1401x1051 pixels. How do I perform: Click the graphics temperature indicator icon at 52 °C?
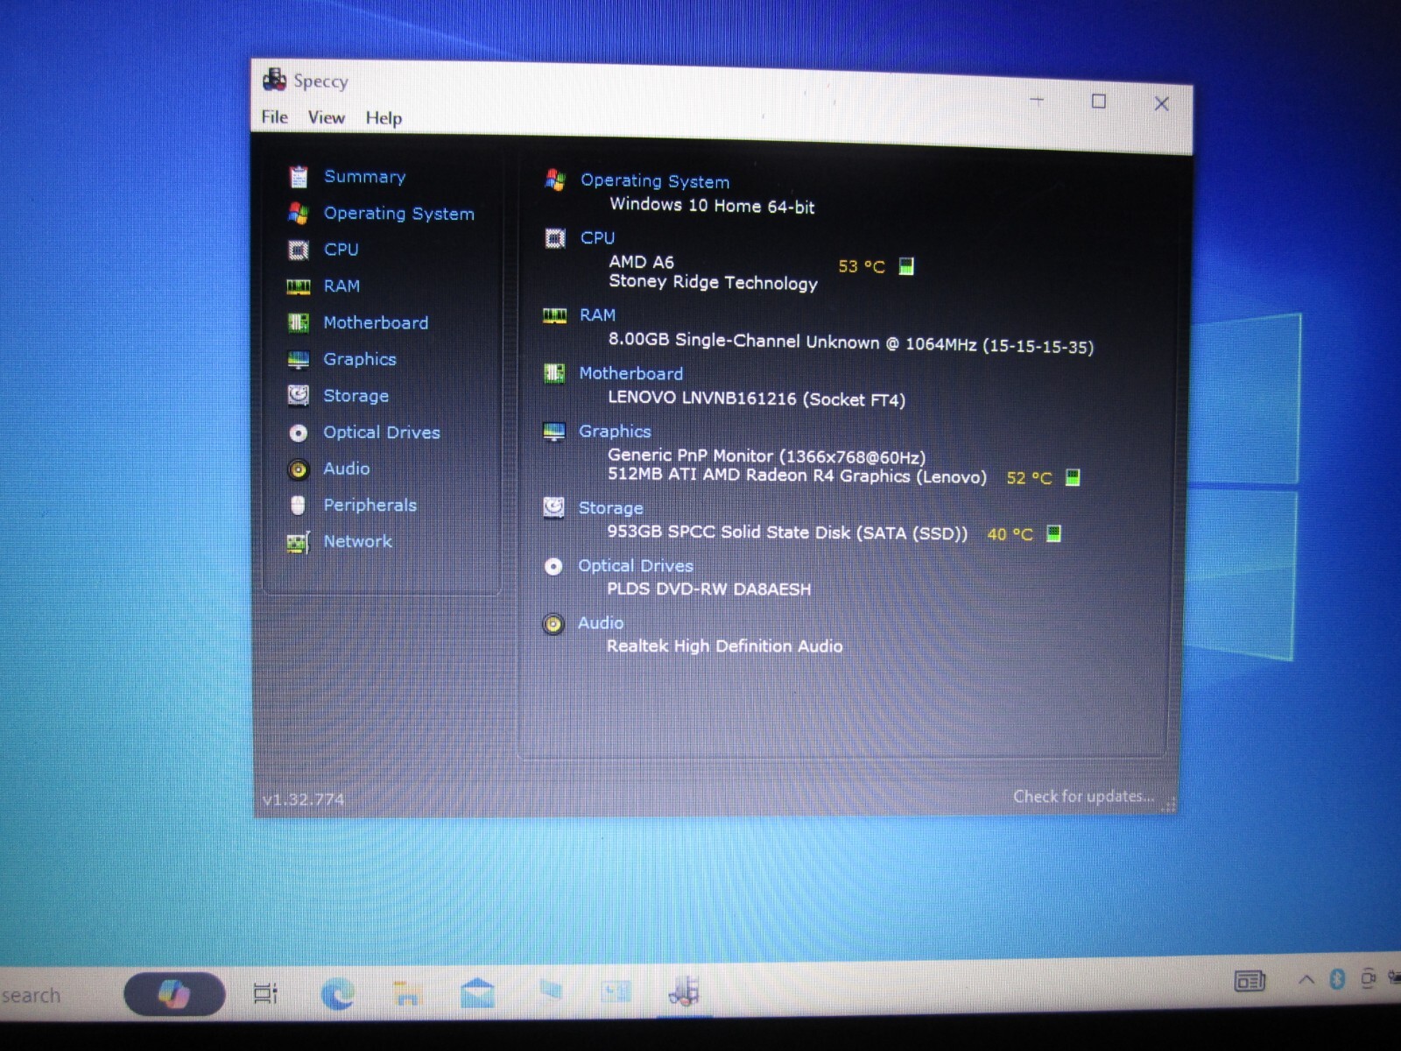click(x=1073, y=477)
